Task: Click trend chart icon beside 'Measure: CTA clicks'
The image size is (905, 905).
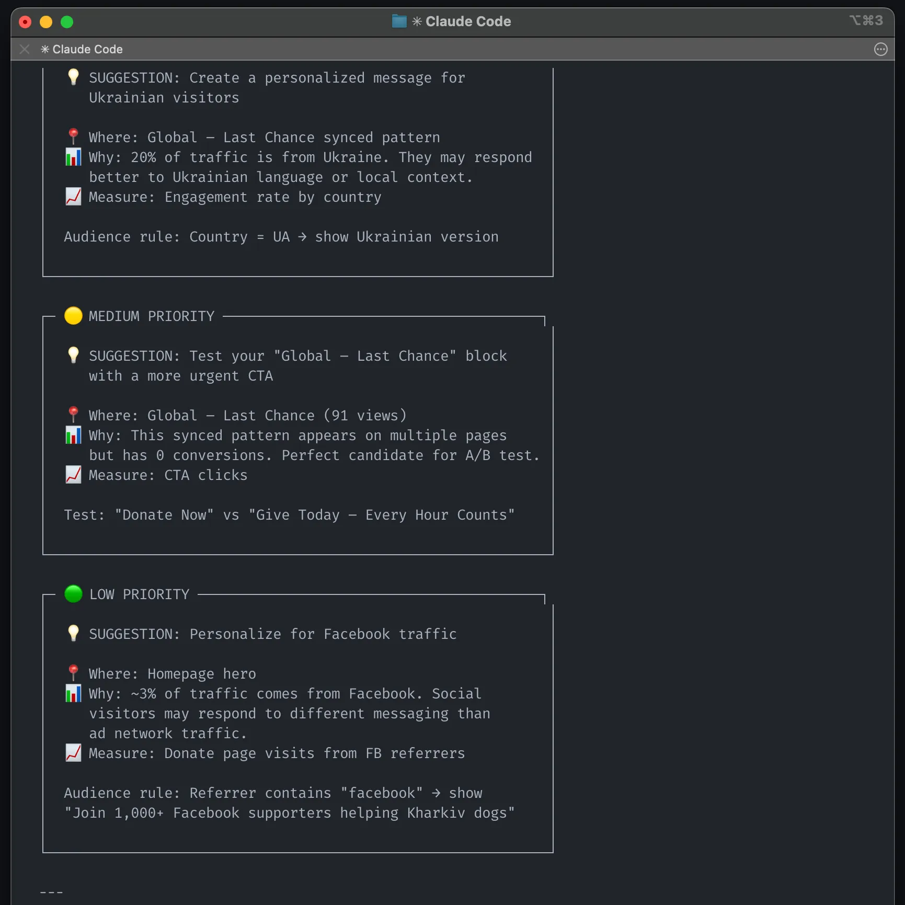Action: (73, 475)
